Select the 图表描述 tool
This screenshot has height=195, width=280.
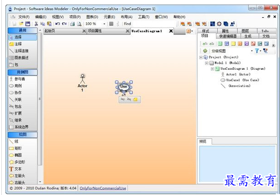(x=23, y=58)
